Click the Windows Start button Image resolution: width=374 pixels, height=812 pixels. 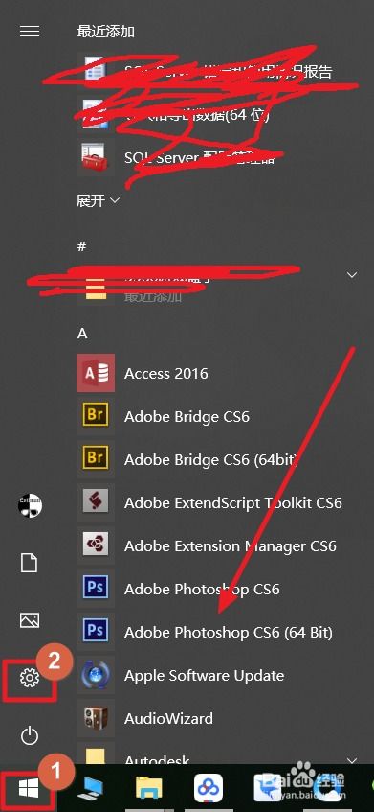[x=29, y=789]
